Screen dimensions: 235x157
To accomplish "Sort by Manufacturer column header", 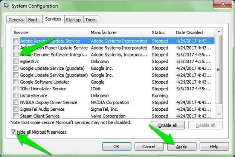I will 119,33.
